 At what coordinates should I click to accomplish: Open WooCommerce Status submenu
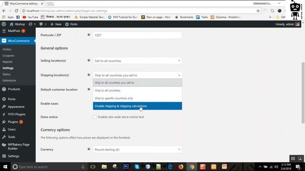tap(6, 74)
